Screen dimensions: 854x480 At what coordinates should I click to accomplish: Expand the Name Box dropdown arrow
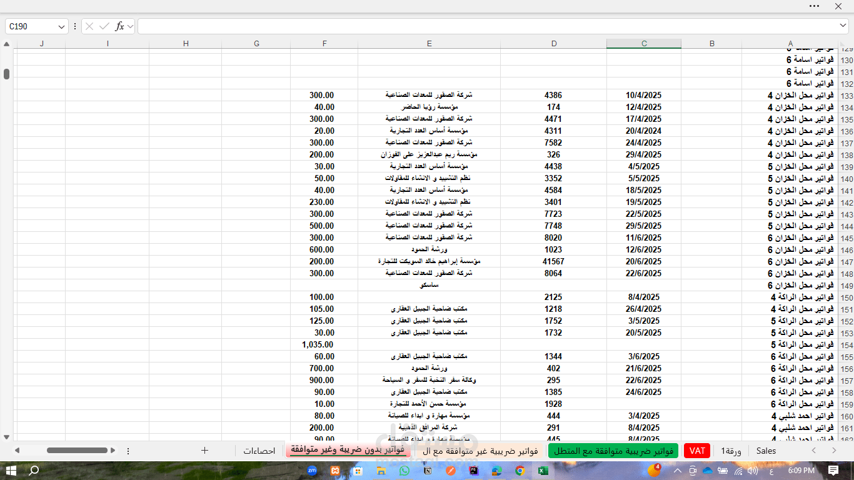(x=61, y=26)
